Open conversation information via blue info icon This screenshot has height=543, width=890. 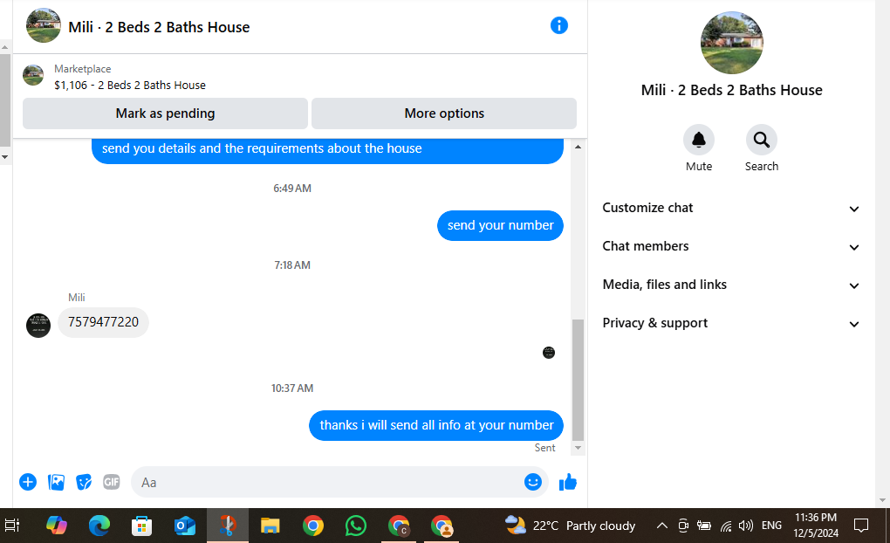pos(558,25)
